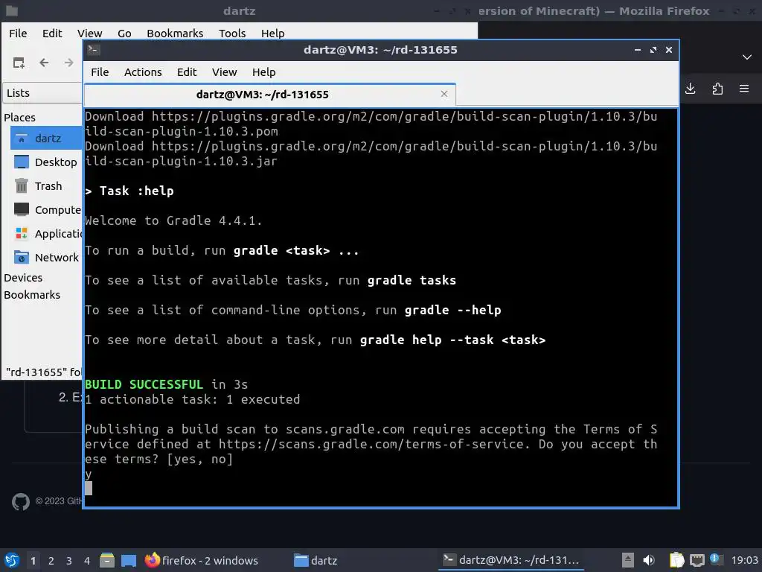Switch to dartz@VM3 terminal taskbar entry
The image size is (762, 572).
click(511, 560)
